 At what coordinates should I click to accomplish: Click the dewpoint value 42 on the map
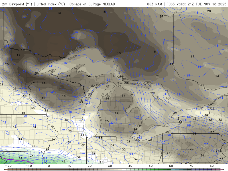point(64,161)
